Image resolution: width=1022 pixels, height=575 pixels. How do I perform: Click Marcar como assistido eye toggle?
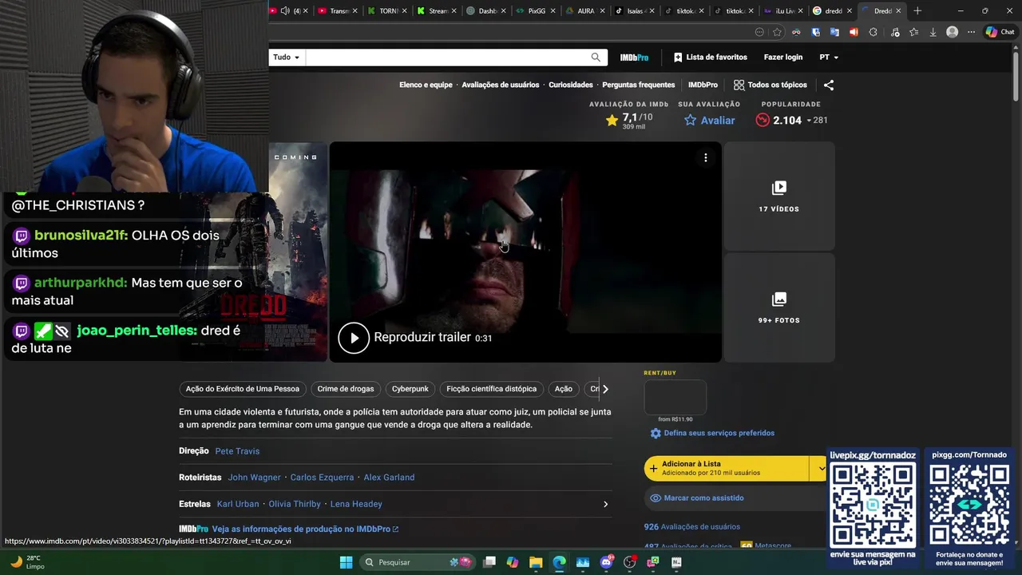click(695, 498)
